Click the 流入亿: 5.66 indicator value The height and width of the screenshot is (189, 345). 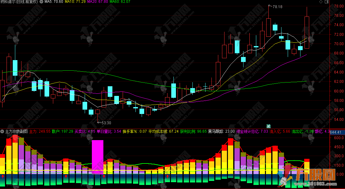[x=280, y=132]
